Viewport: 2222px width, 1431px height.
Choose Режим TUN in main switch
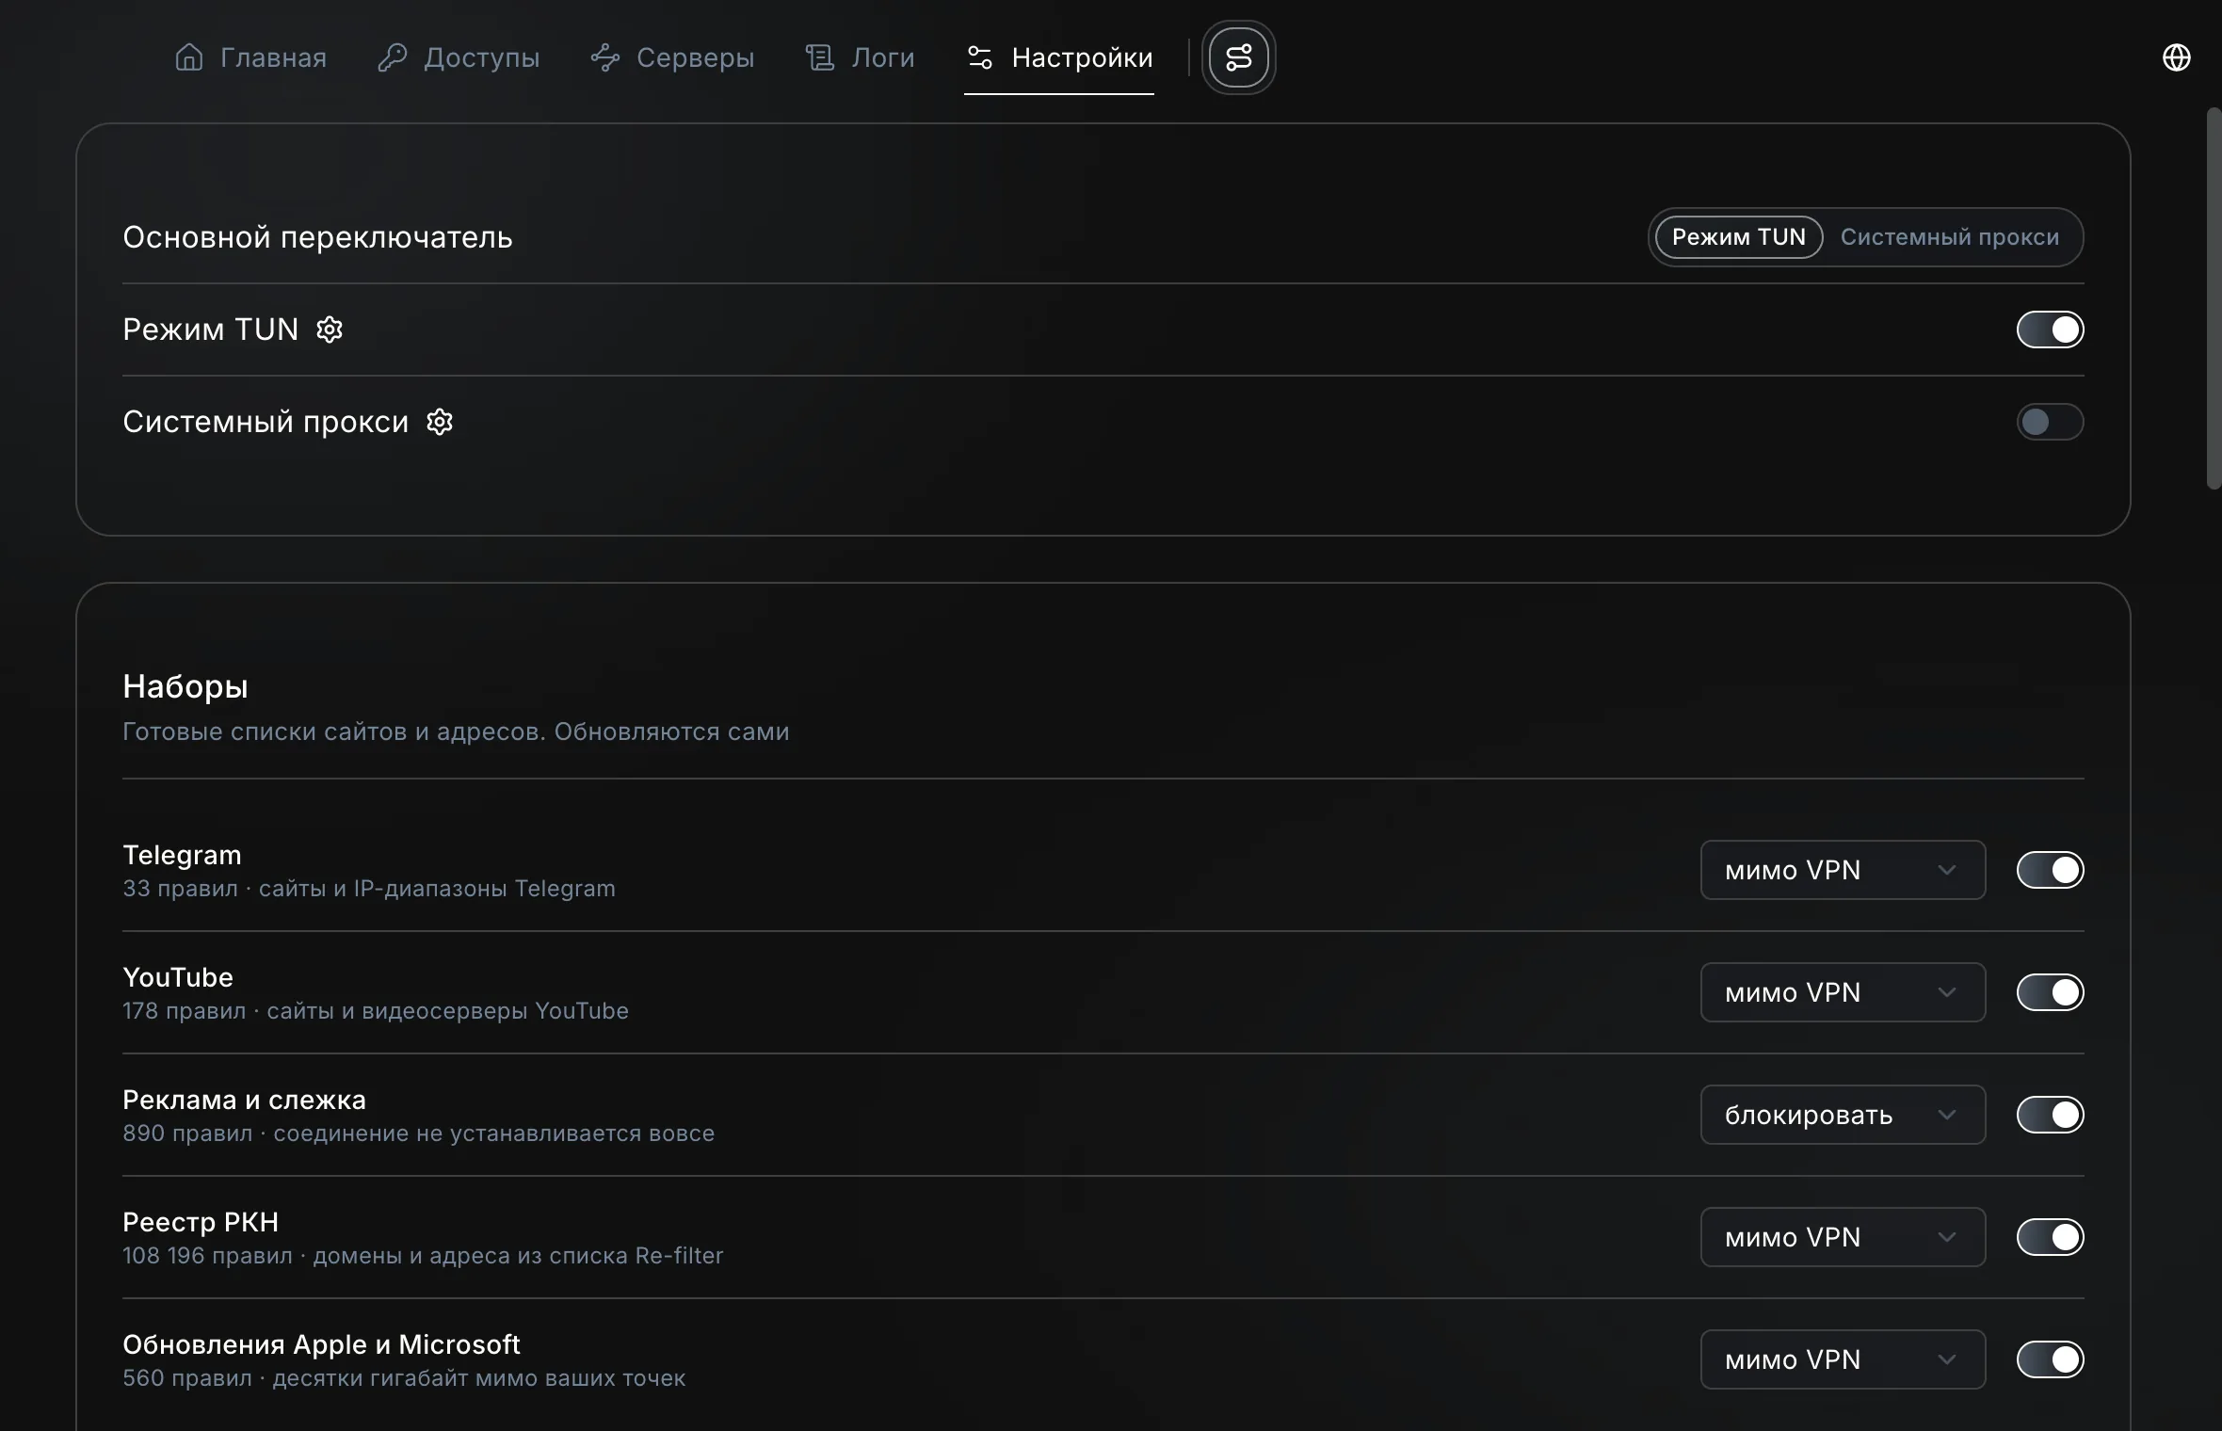(x=1739, y=237)
